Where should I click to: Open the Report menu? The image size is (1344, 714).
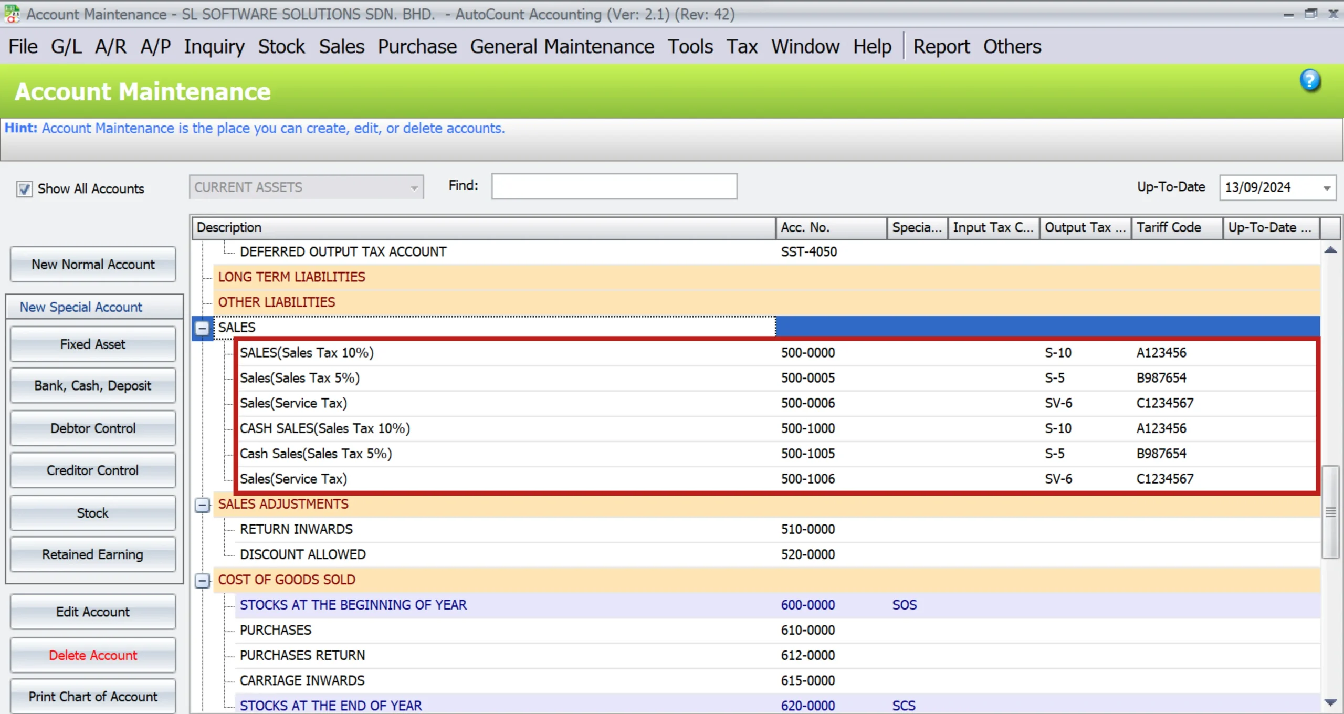(941, 46)
